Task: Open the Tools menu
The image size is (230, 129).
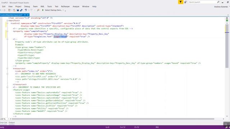Action: [50, 6]
